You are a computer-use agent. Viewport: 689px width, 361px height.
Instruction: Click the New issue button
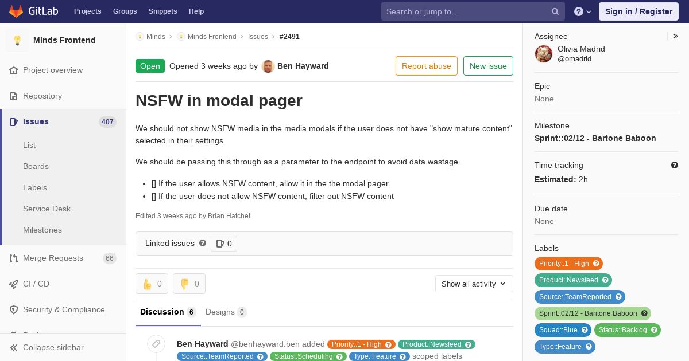point(488,66)
